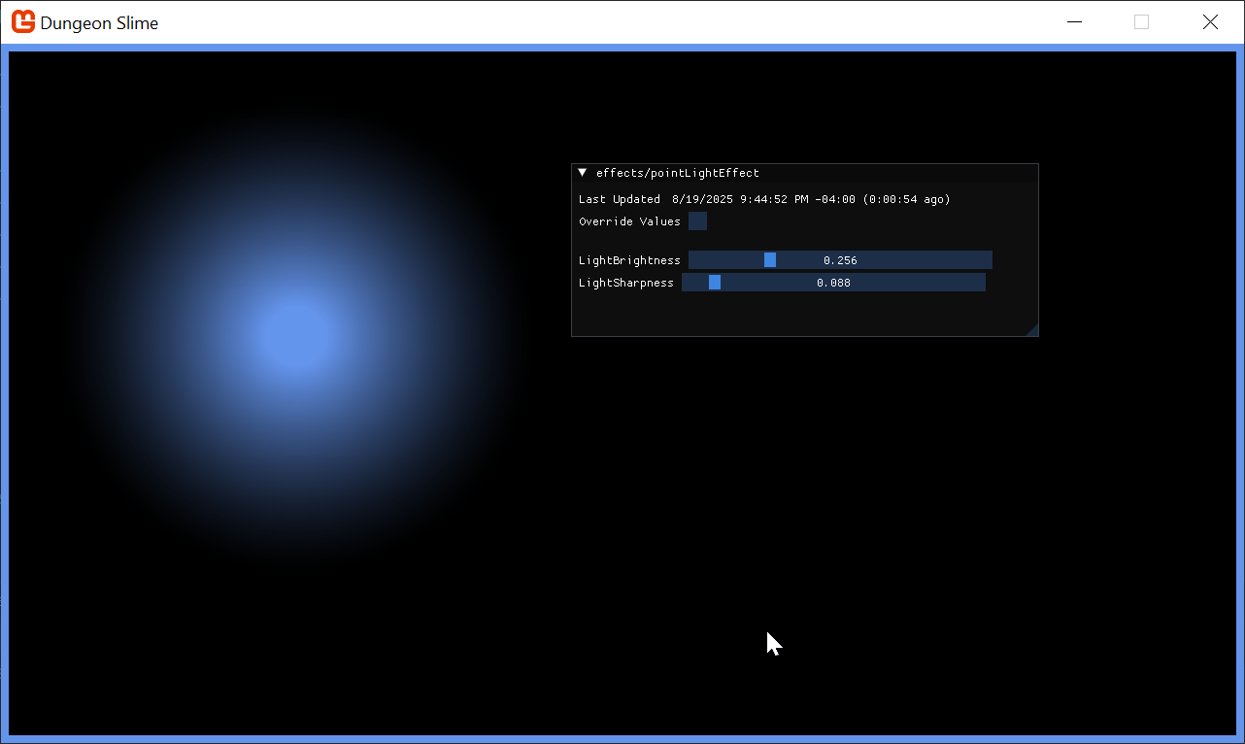The height and width of the screenshot is (744, 1245).
Task: Click the greyed-out maximize window button
Action: pyautogui.click(x=1142, y=21)
